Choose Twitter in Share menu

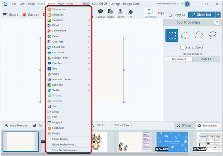69,90
